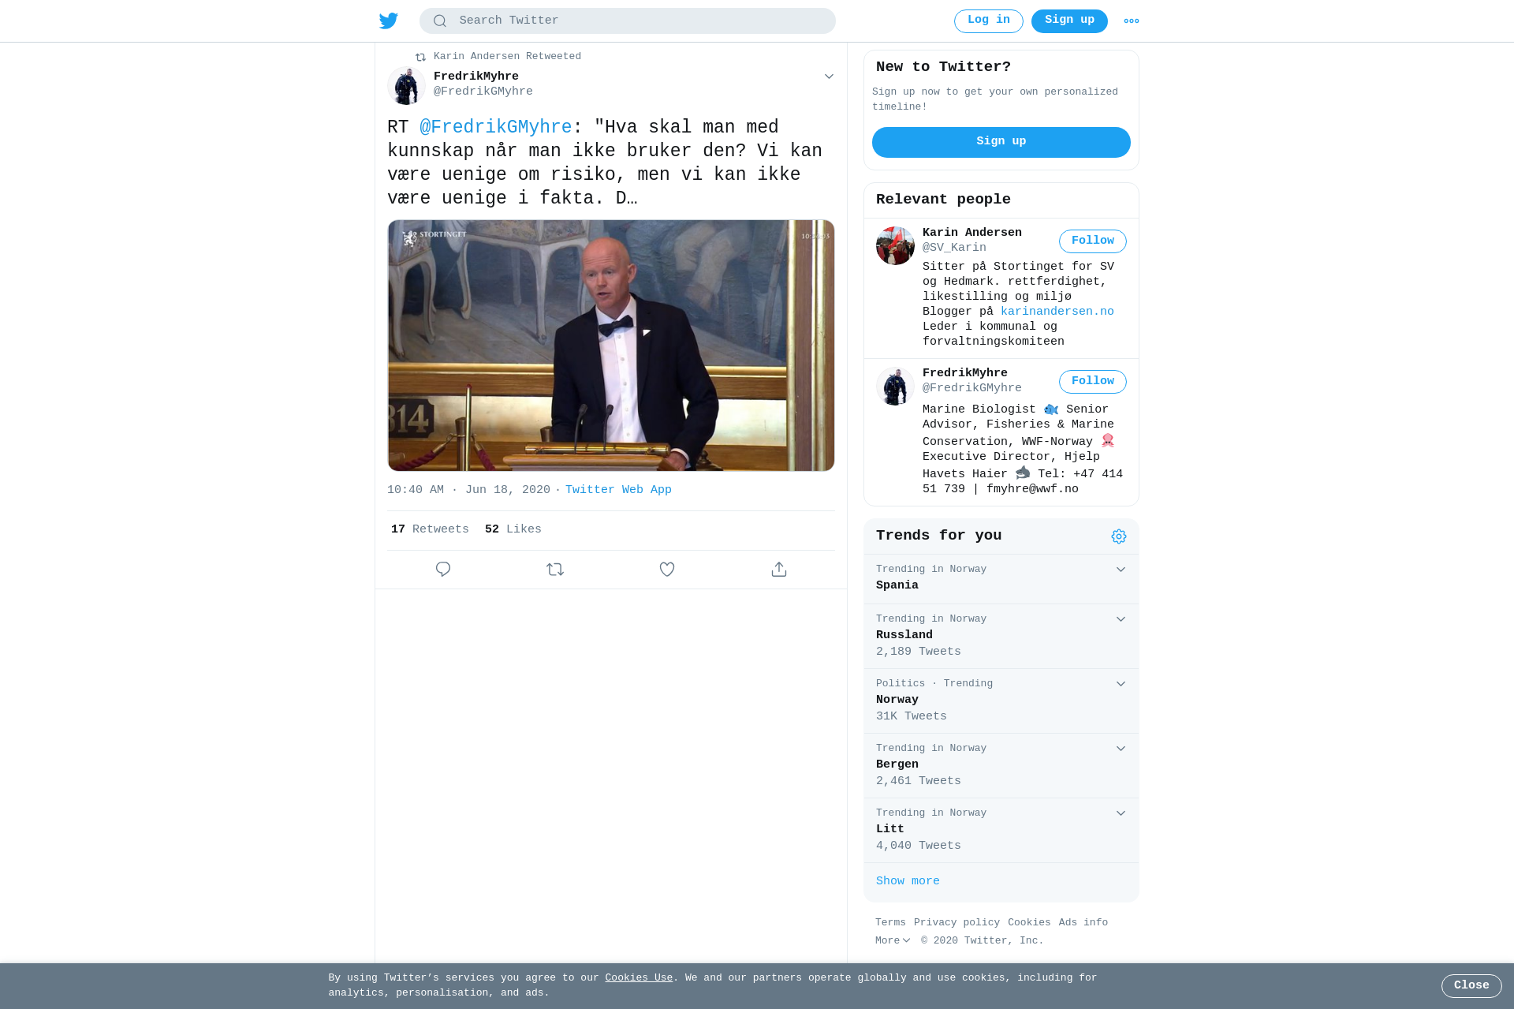The width and height of the screenshot is (1514, 1009).
Task: Open the karinandersen.no link
Action: point(1057,312)
